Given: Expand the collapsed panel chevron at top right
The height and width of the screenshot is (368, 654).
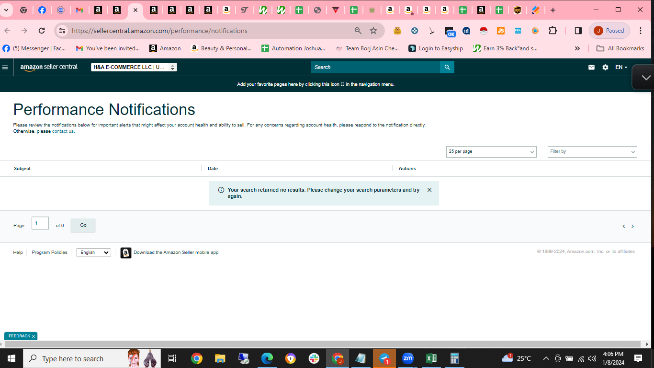Looking at the screenshot, I should 646,77.
